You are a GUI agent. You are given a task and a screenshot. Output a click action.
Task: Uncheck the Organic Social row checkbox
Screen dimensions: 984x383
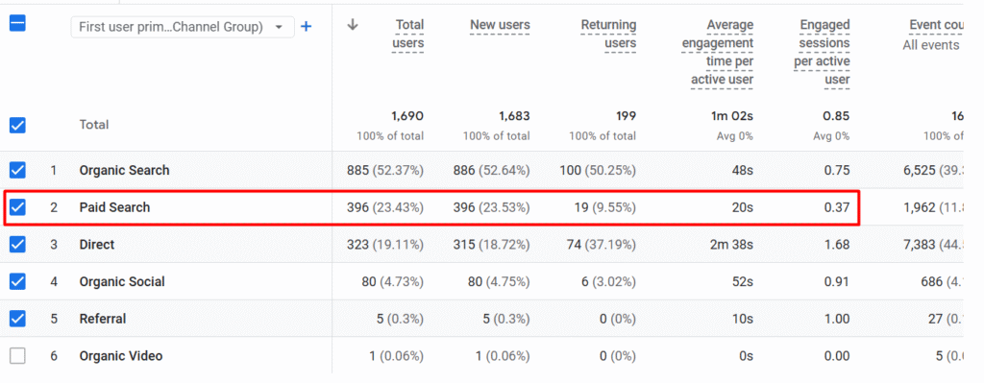pos(17,281)
